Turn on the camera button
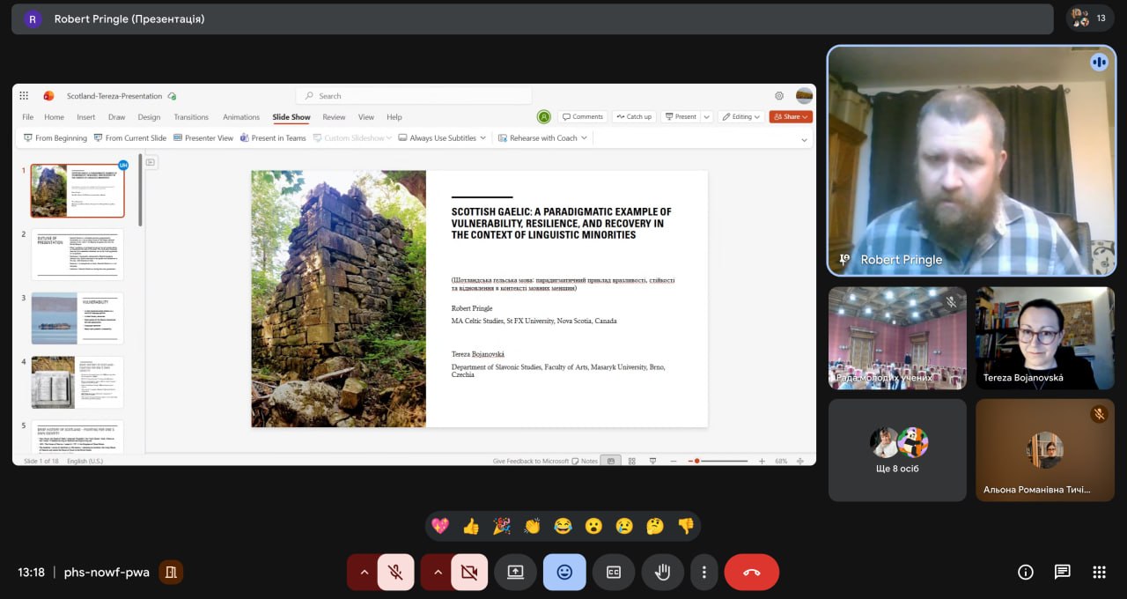The image size is (1127, 599). coord(469,572)
